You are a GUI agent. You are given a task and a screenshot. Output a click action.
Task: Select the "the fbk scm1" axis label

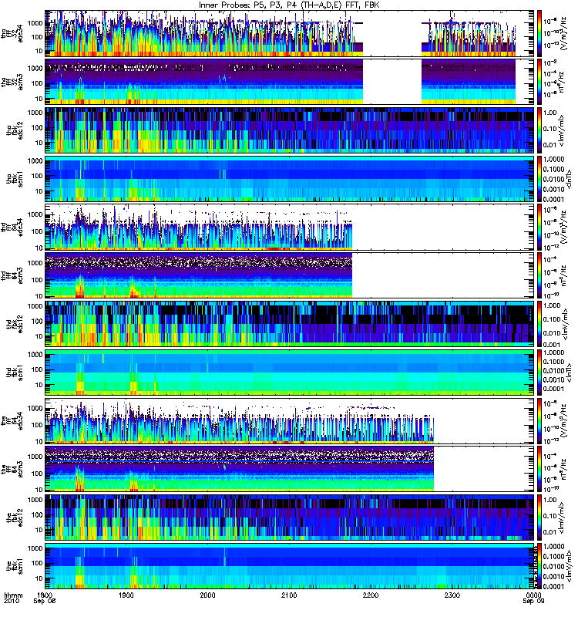(x=15, y=566)
